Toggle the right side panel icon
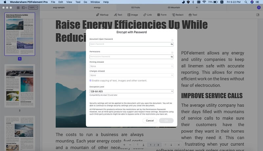This screenshot has width=263, height=151. (x=258, y=15)
